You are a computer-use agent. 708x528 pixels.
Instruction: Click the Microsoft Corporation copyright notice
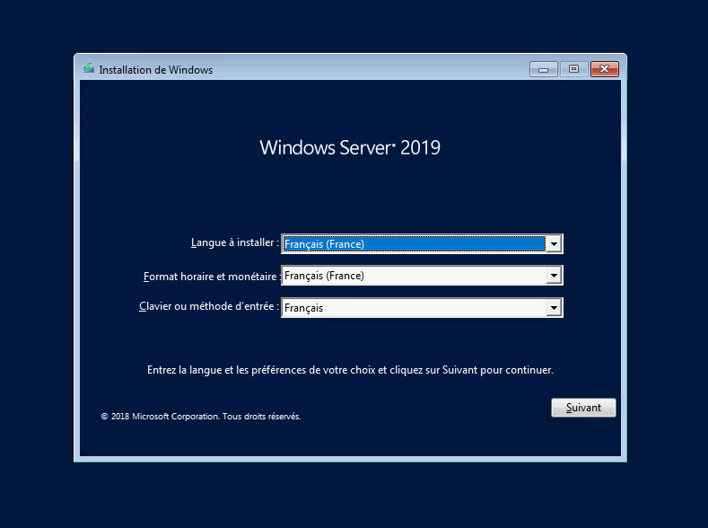201,417
